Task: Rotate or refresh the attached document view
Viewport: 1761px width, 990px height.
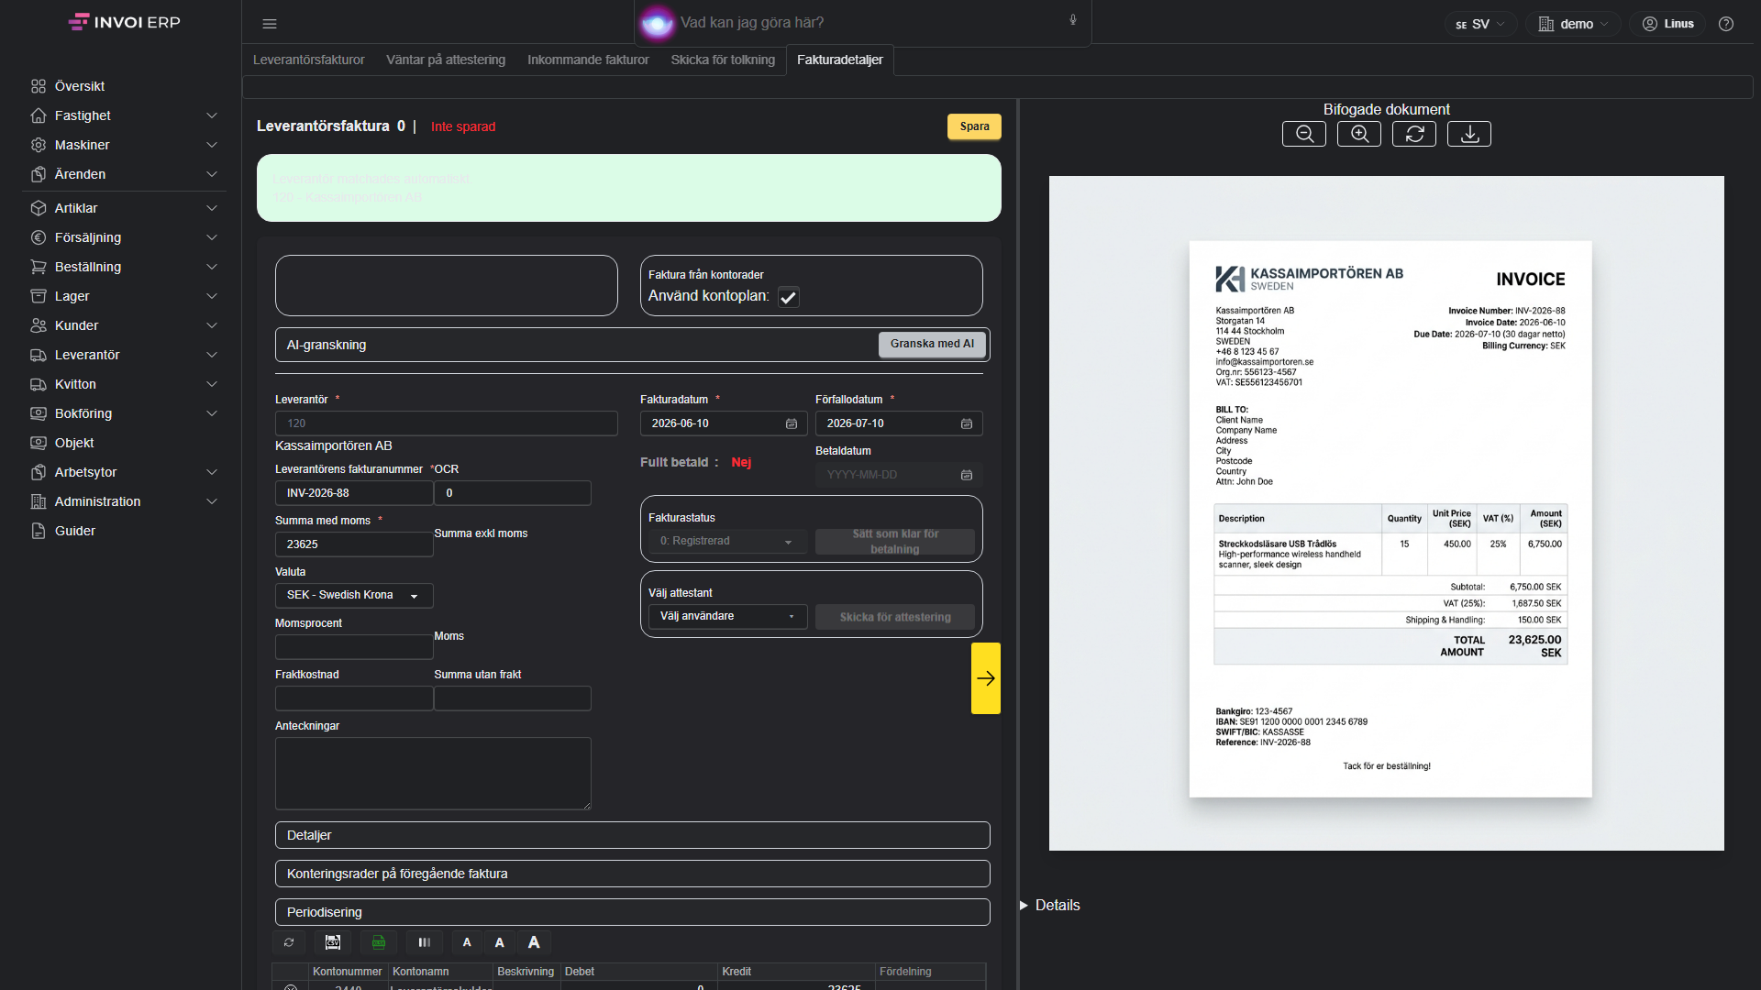Action: pos(1414,134)
